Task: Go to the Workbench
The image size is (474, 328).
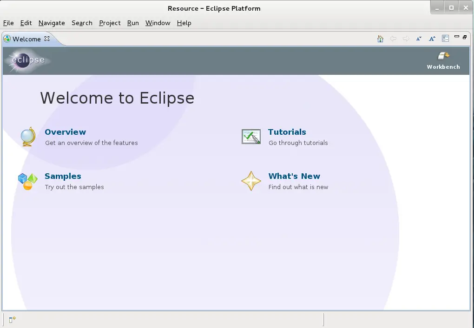Action: click(x=443, y=61)
